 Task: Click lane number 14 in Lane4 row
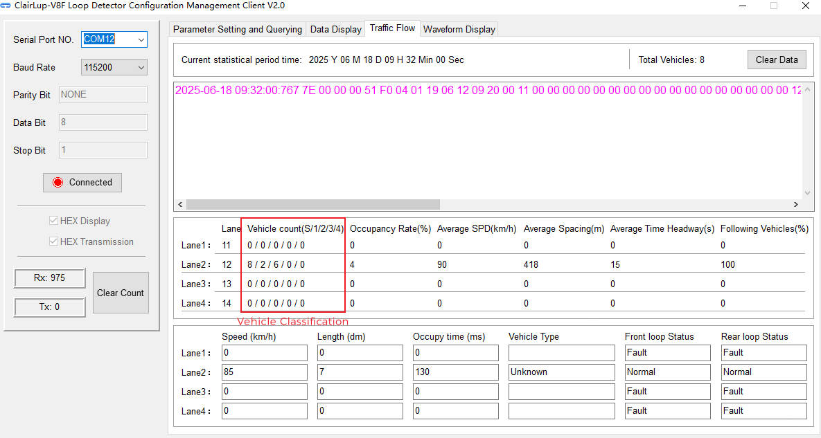(226, 303)
